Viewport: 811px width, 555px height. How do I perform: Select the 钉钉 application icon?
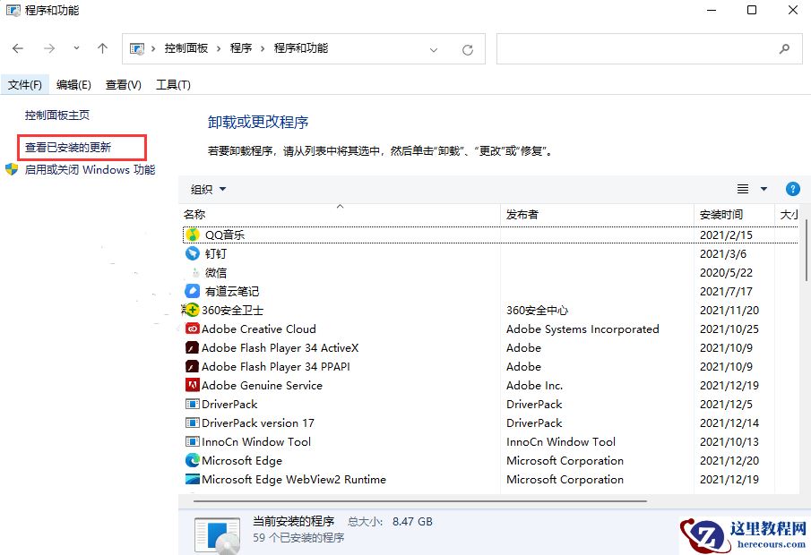coord(192,253)
